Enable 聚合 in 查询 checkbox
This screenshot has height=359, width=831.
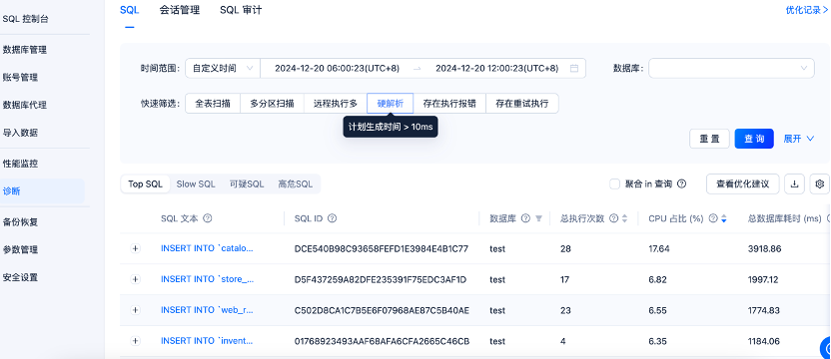coord(615,183)
